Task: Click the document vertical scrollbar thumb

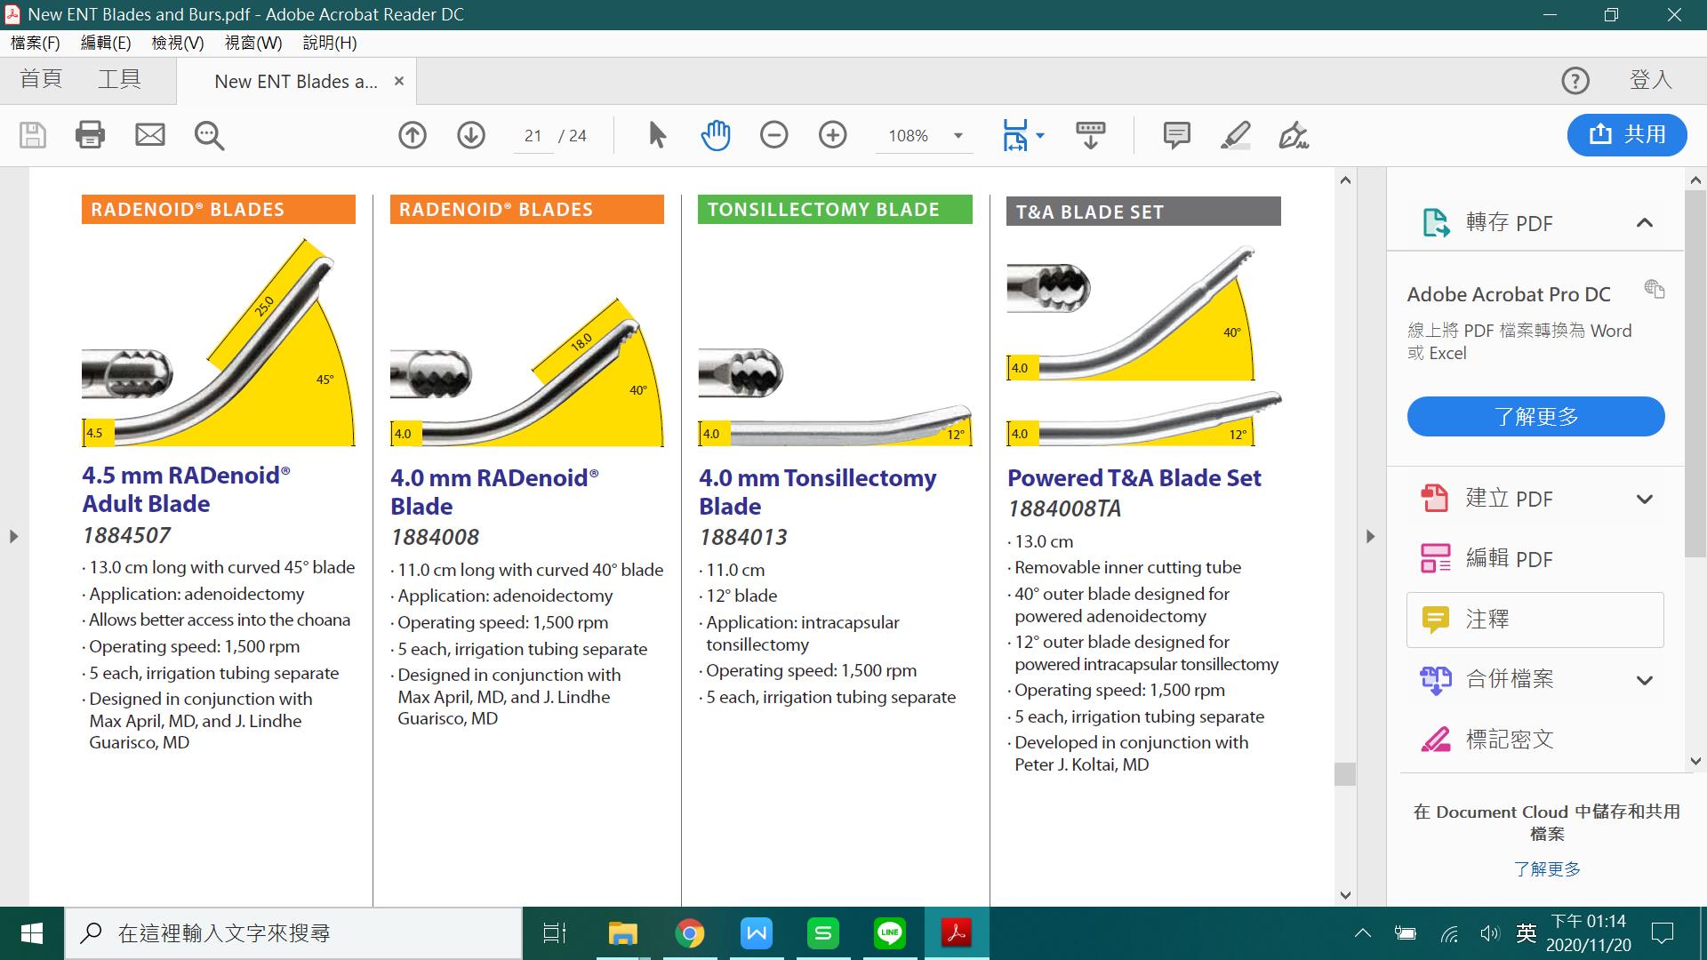Action: click(1345, 774)
